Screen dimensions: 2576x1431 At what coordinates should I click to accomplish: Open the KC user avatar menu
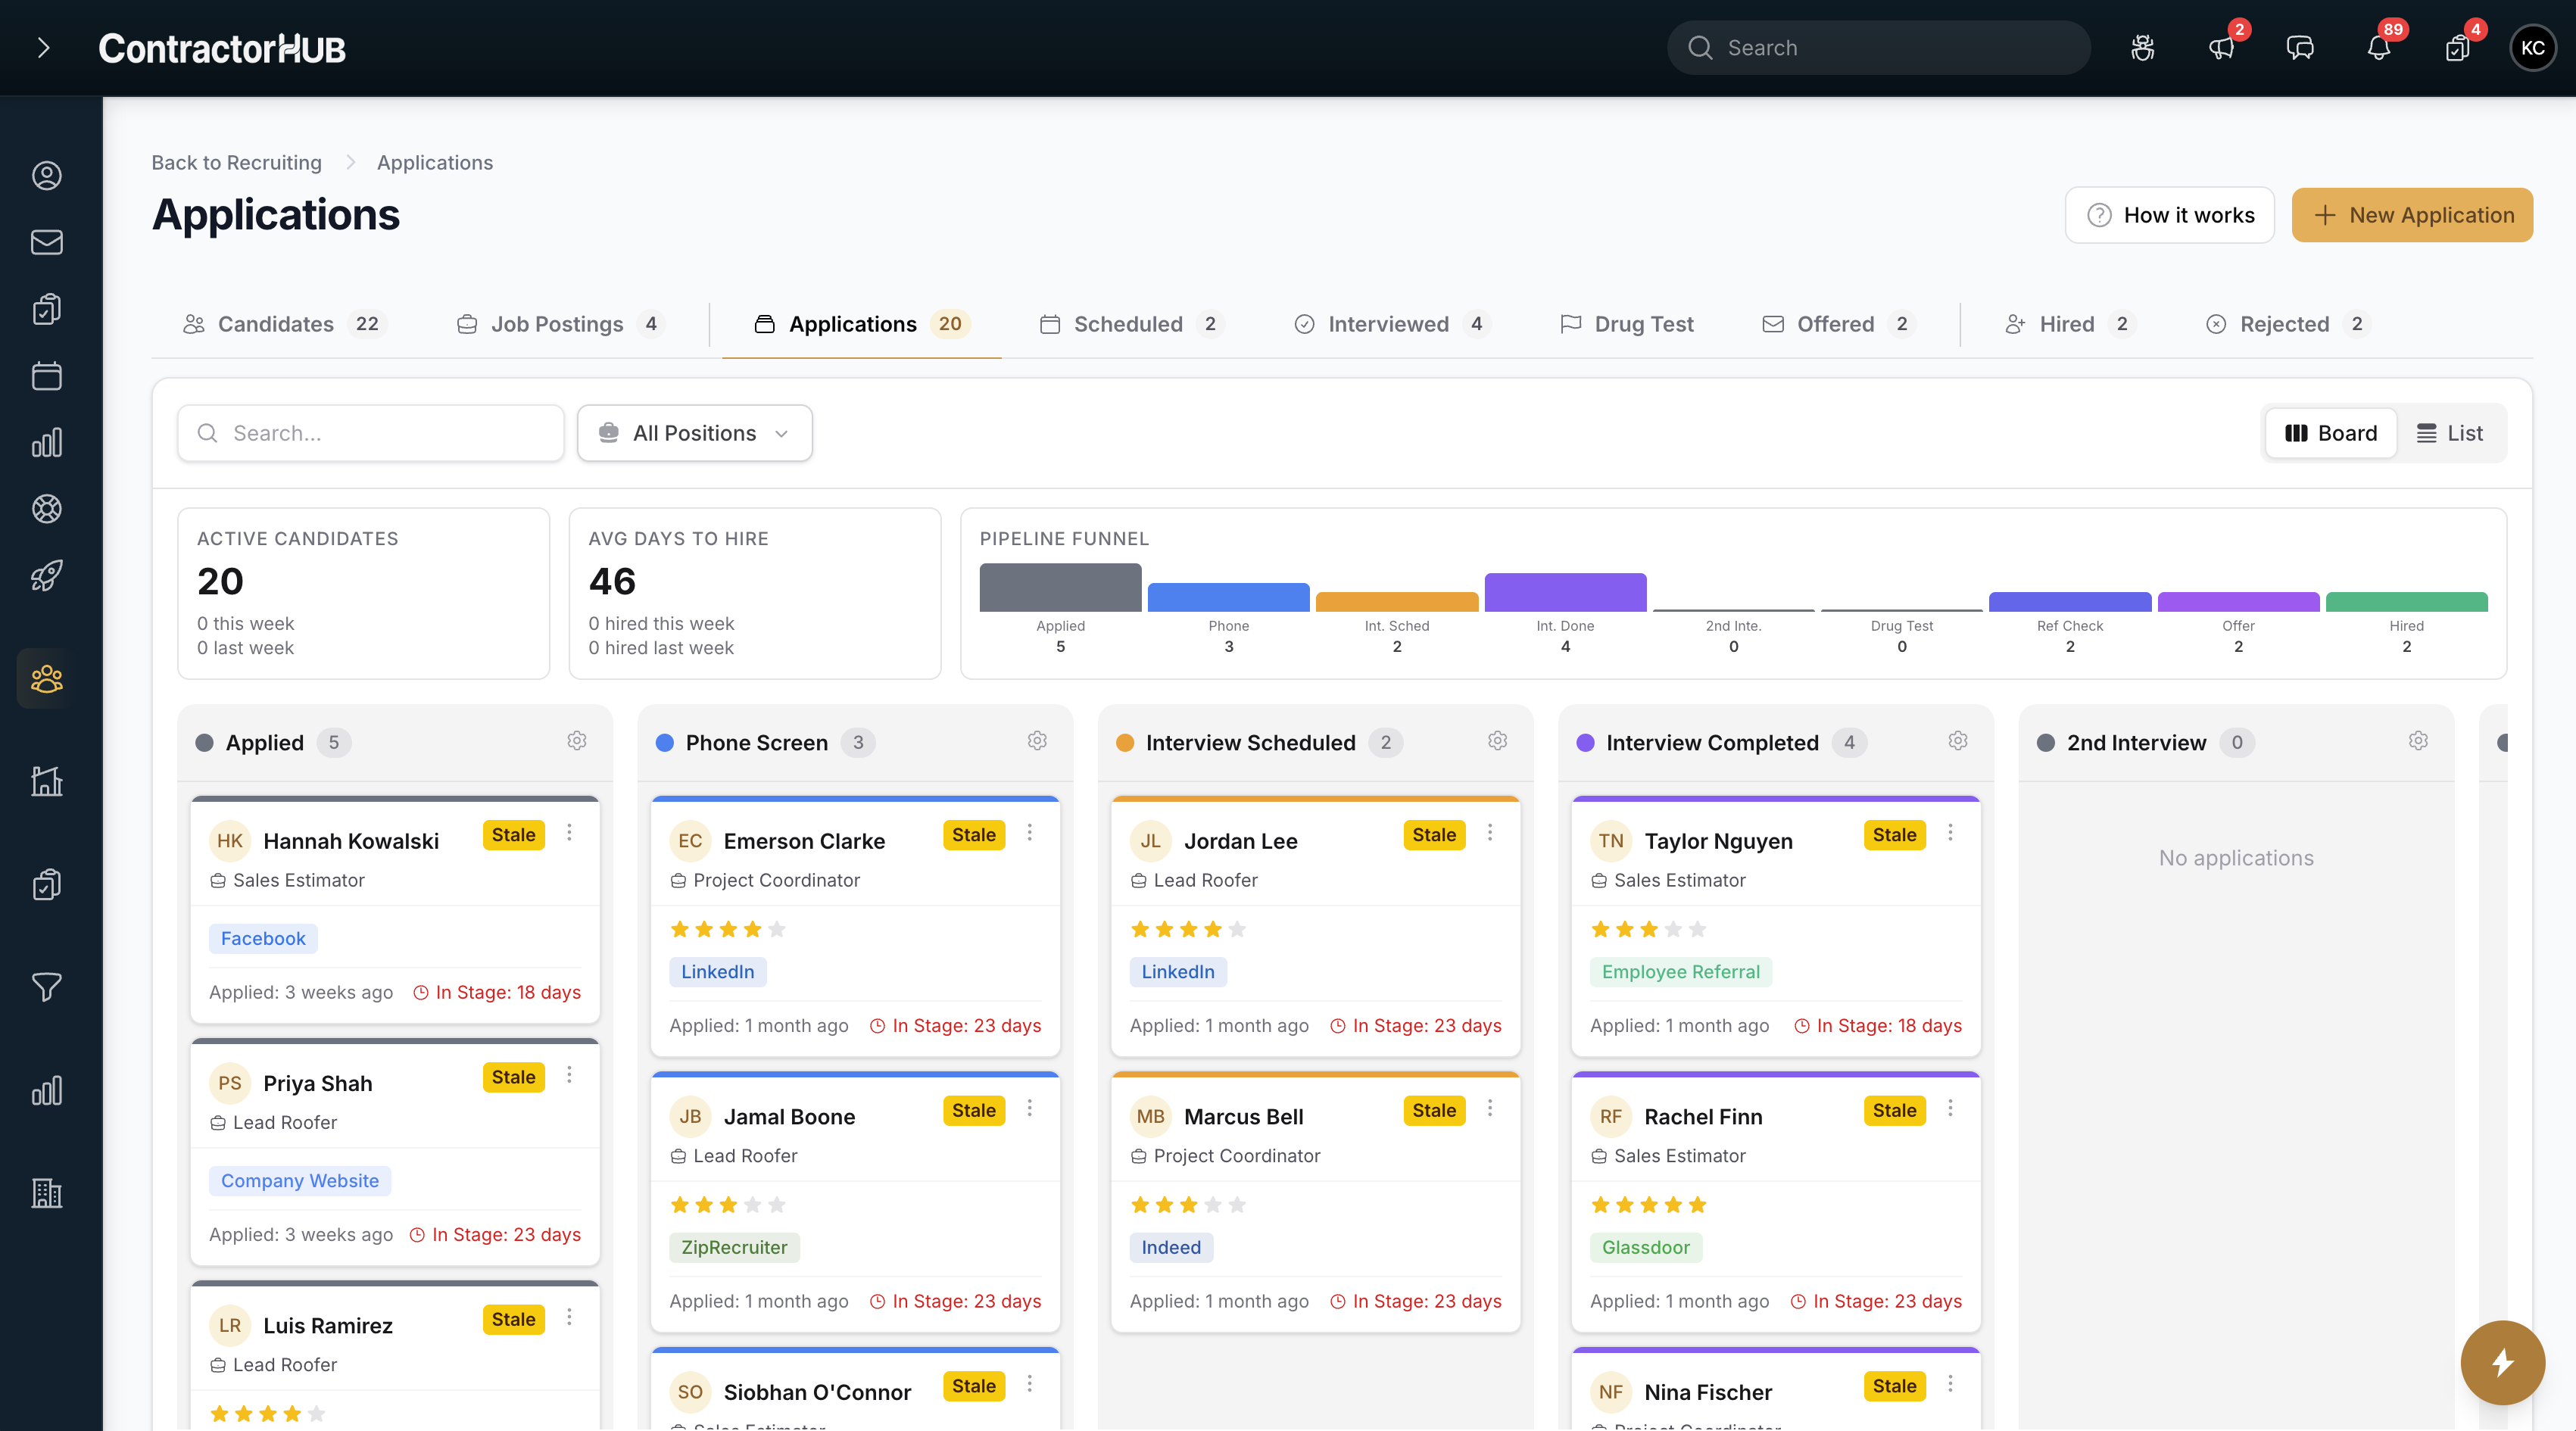tap(2533, 47)
